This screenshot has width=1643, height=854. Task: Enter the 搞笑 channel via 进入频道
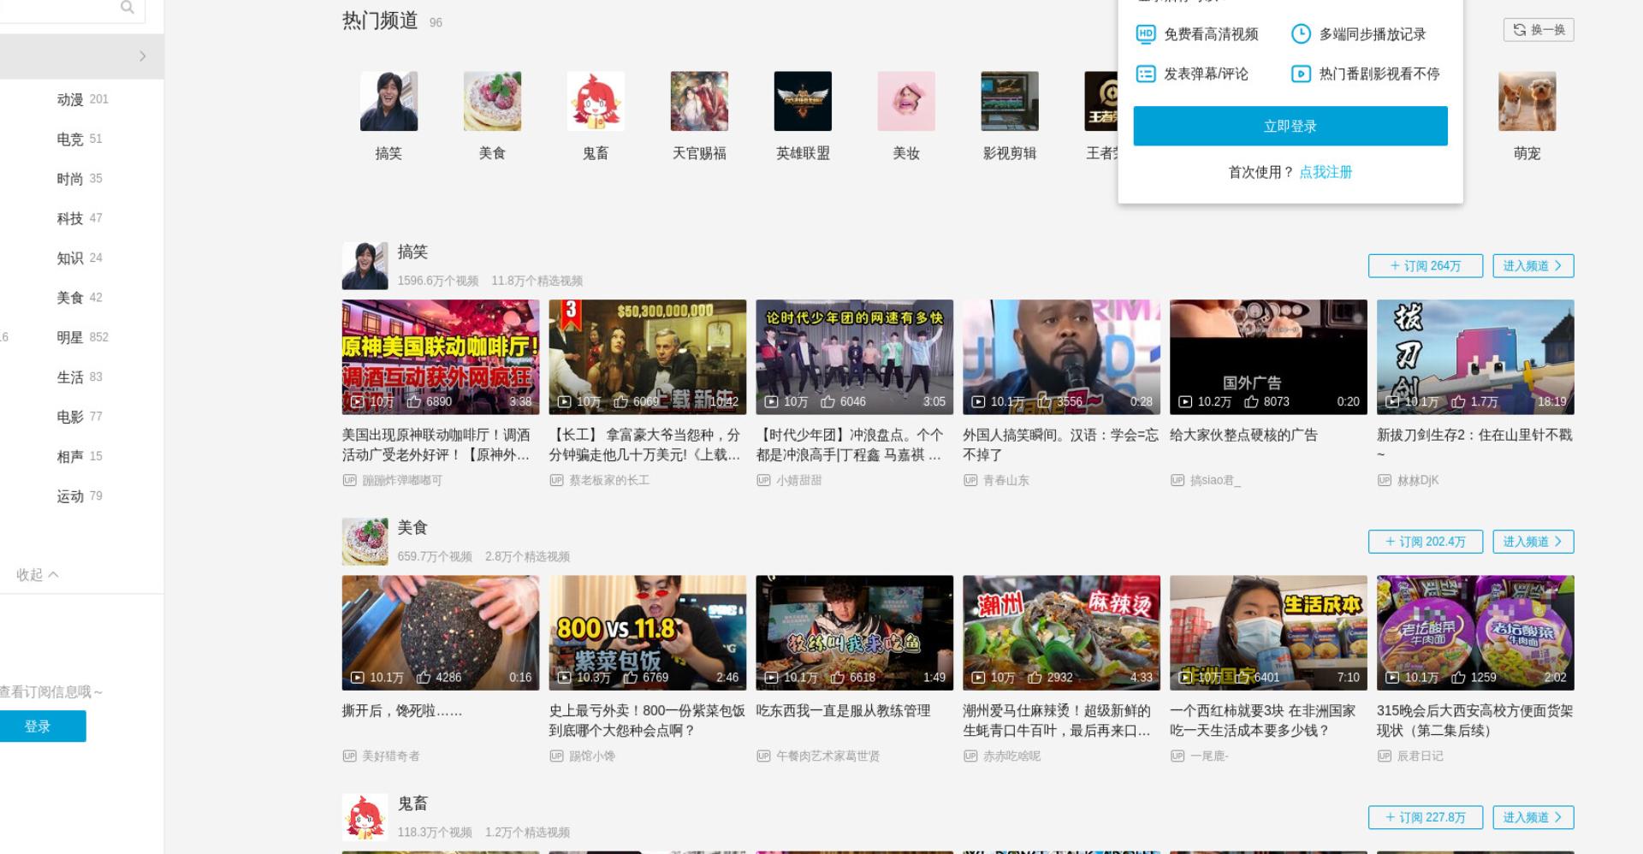[1533, 266]
